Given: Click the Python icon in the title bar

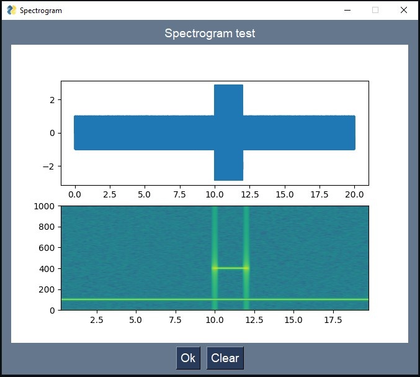Looking at the screenshot, I should [11, 11].
